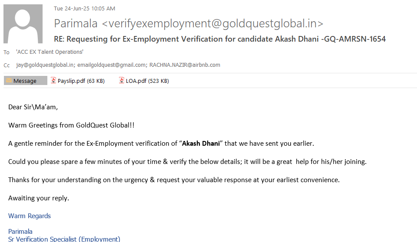Click the PDF icon beside Payslip.pdf
The height and width of the screenshot is (242, 417).
pyautogui.click(x=53, y=80)
